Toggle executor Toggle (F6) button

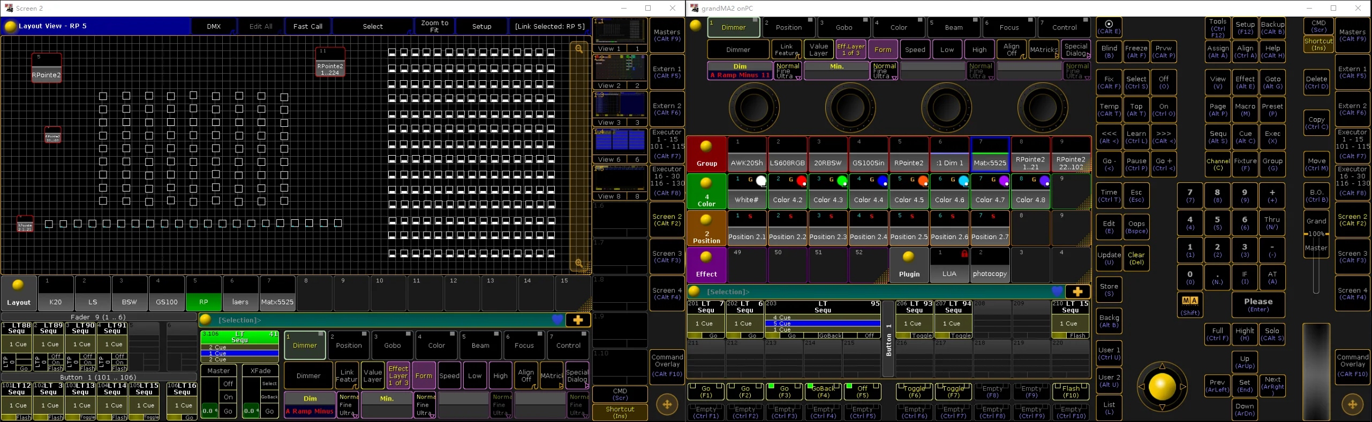(x=914, y=392)
